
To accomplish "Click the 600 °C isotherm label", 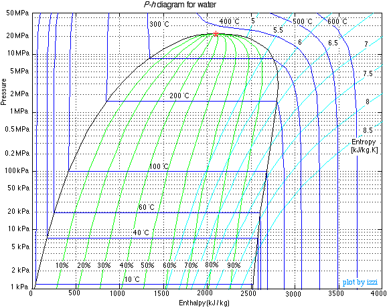I will 337,21.
